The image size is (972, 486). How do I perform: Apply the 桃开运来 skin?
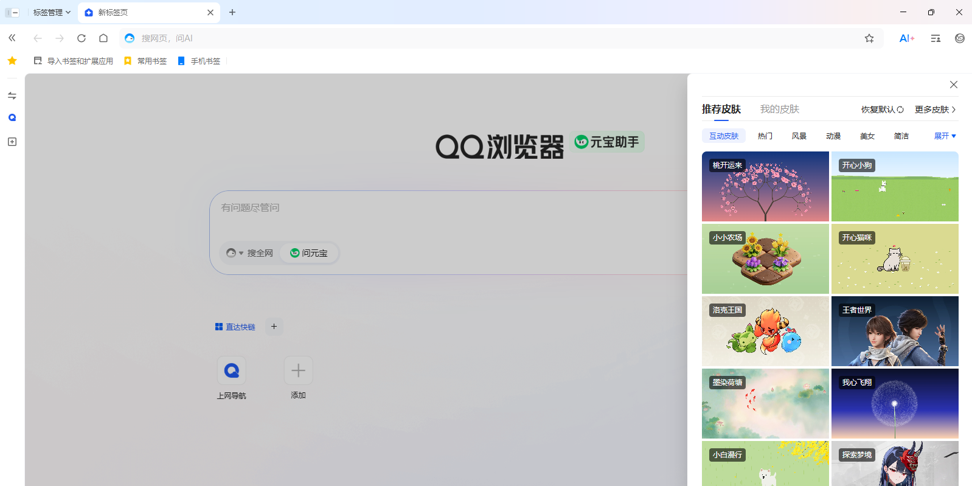(x=765, y=187)
